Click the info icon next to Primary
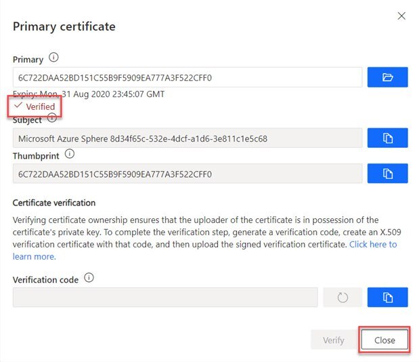 (54, 59)
